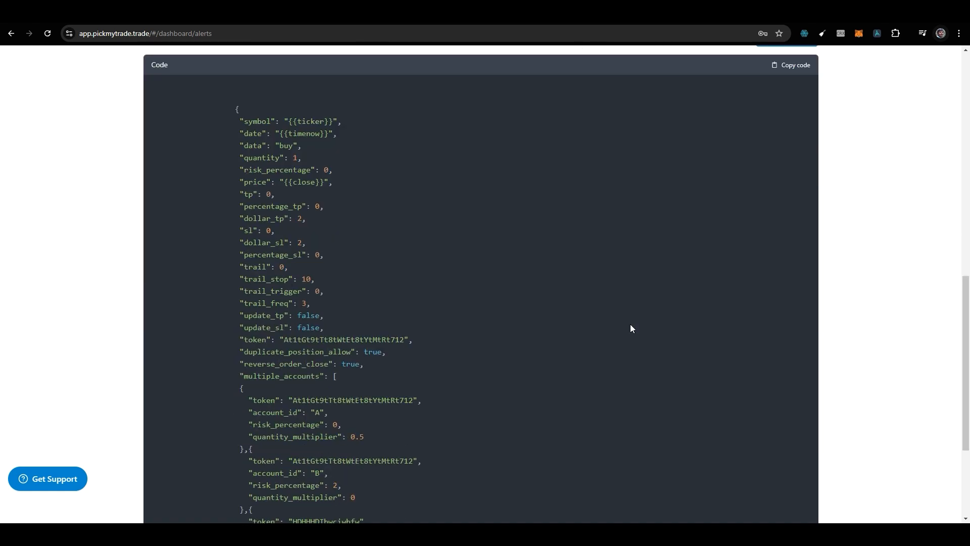The height and width of the screenshot is (546, 970).
Task: Click the "account_id": "B" line
Action: pyautogui.click(x=288, y=474)
